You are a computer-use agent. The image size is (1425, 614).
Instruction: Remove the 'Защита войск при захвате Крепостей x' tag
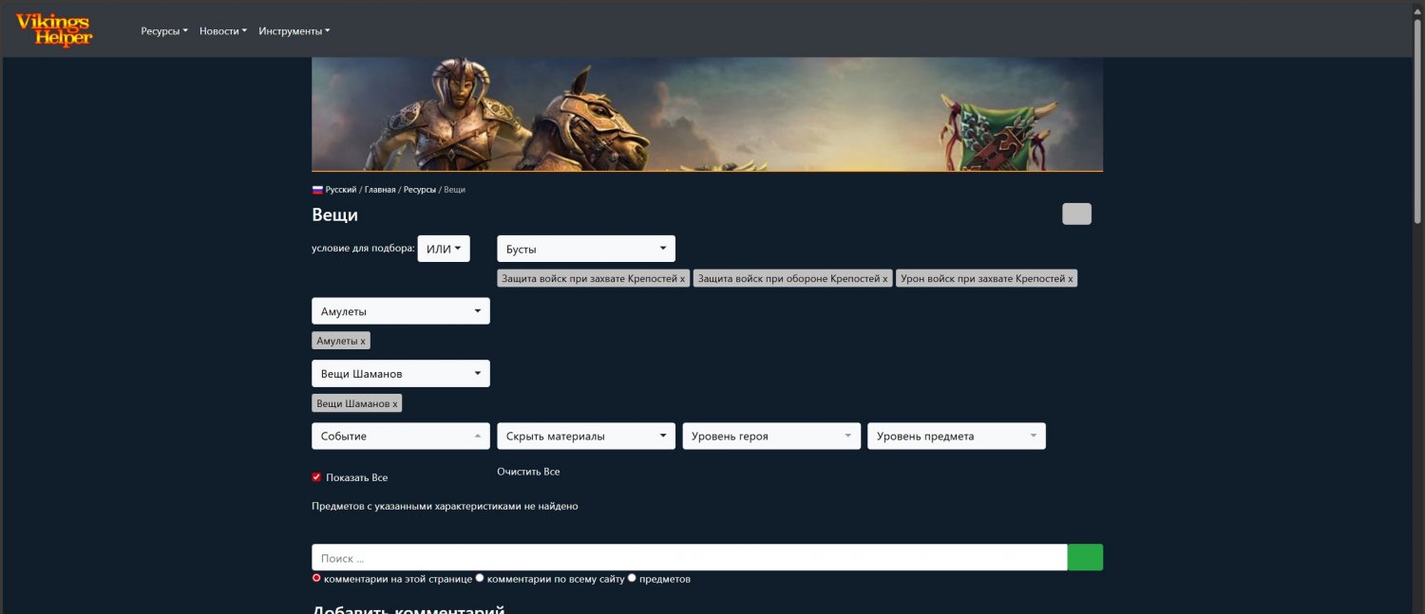pyautogui.click(x=594, y=279)
